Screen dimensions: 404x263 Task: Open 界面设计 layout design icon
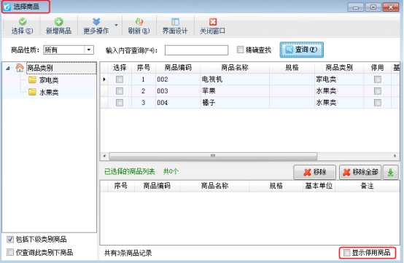(175, 22)
